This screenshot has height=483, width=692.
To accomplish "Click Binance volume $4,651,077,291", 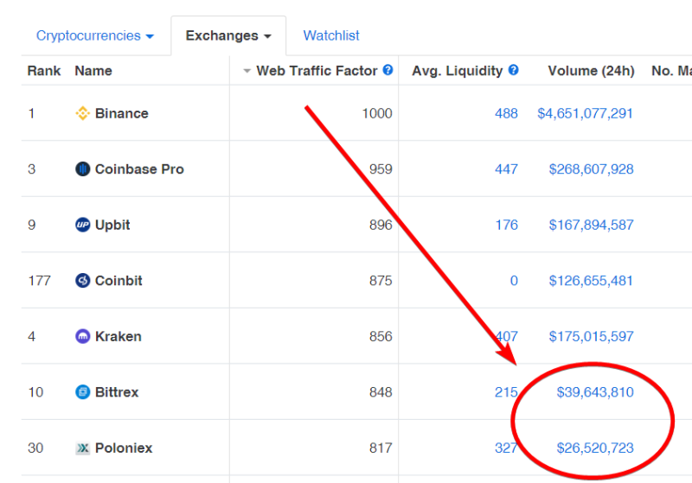I will point(585,114).
